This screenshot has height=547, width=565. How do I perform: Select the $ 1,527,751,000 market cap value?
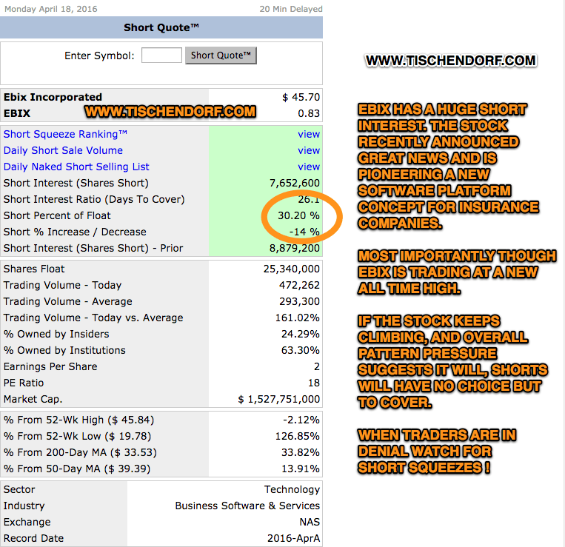279,399
